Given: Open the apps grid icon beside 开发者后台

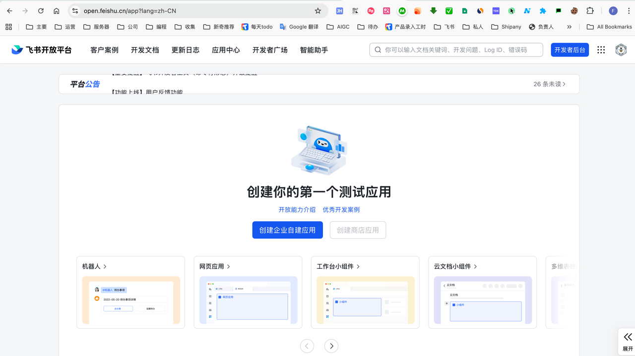Looking at the screenshot, I should [x=601, y=50].
